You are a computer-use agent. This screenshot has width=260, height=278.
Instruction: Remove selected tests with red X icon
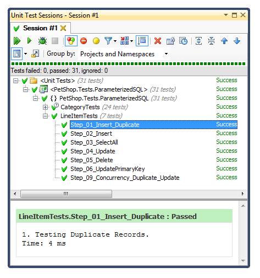(158, 41)
